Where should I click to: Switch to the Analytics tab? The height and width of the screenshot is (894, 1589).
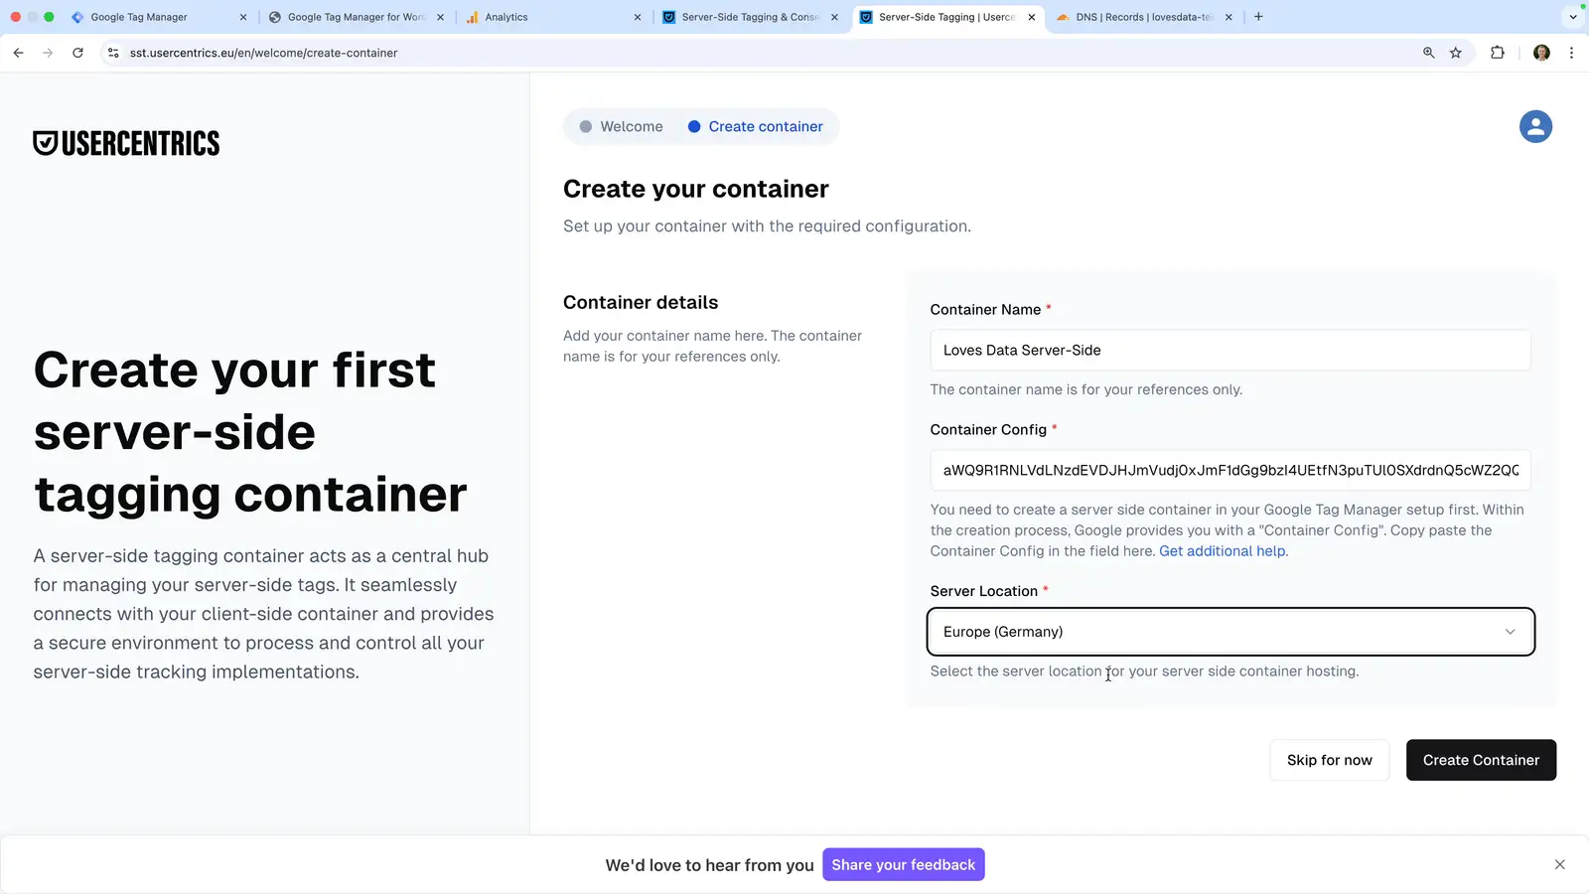point(506,17)
